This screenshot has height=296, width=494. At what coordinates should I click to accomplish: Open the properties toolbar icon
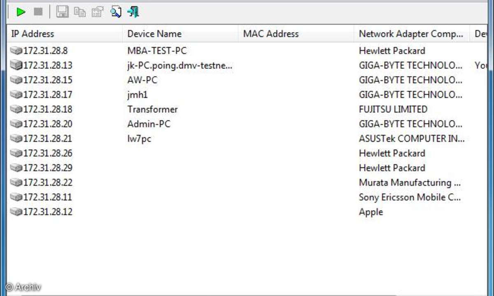98,12
